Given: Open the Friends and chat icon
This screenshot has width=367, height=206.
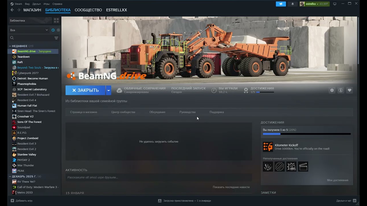Looking at the screenshot, I should coord(355,201).
